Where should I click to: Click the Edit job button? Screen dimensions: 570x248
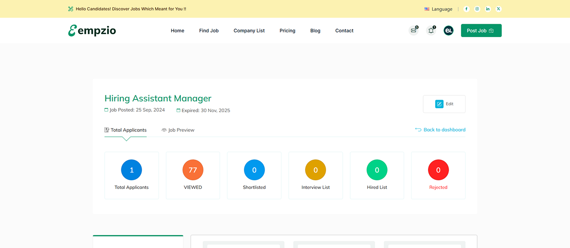444,104
